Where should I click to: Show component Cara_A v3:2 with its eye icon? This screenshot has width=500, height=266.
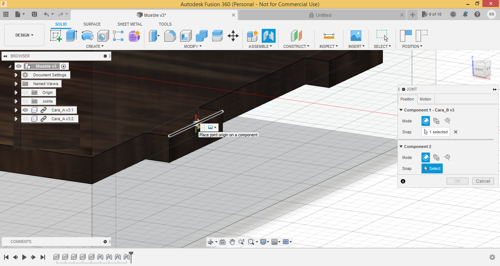coord(25,119)
